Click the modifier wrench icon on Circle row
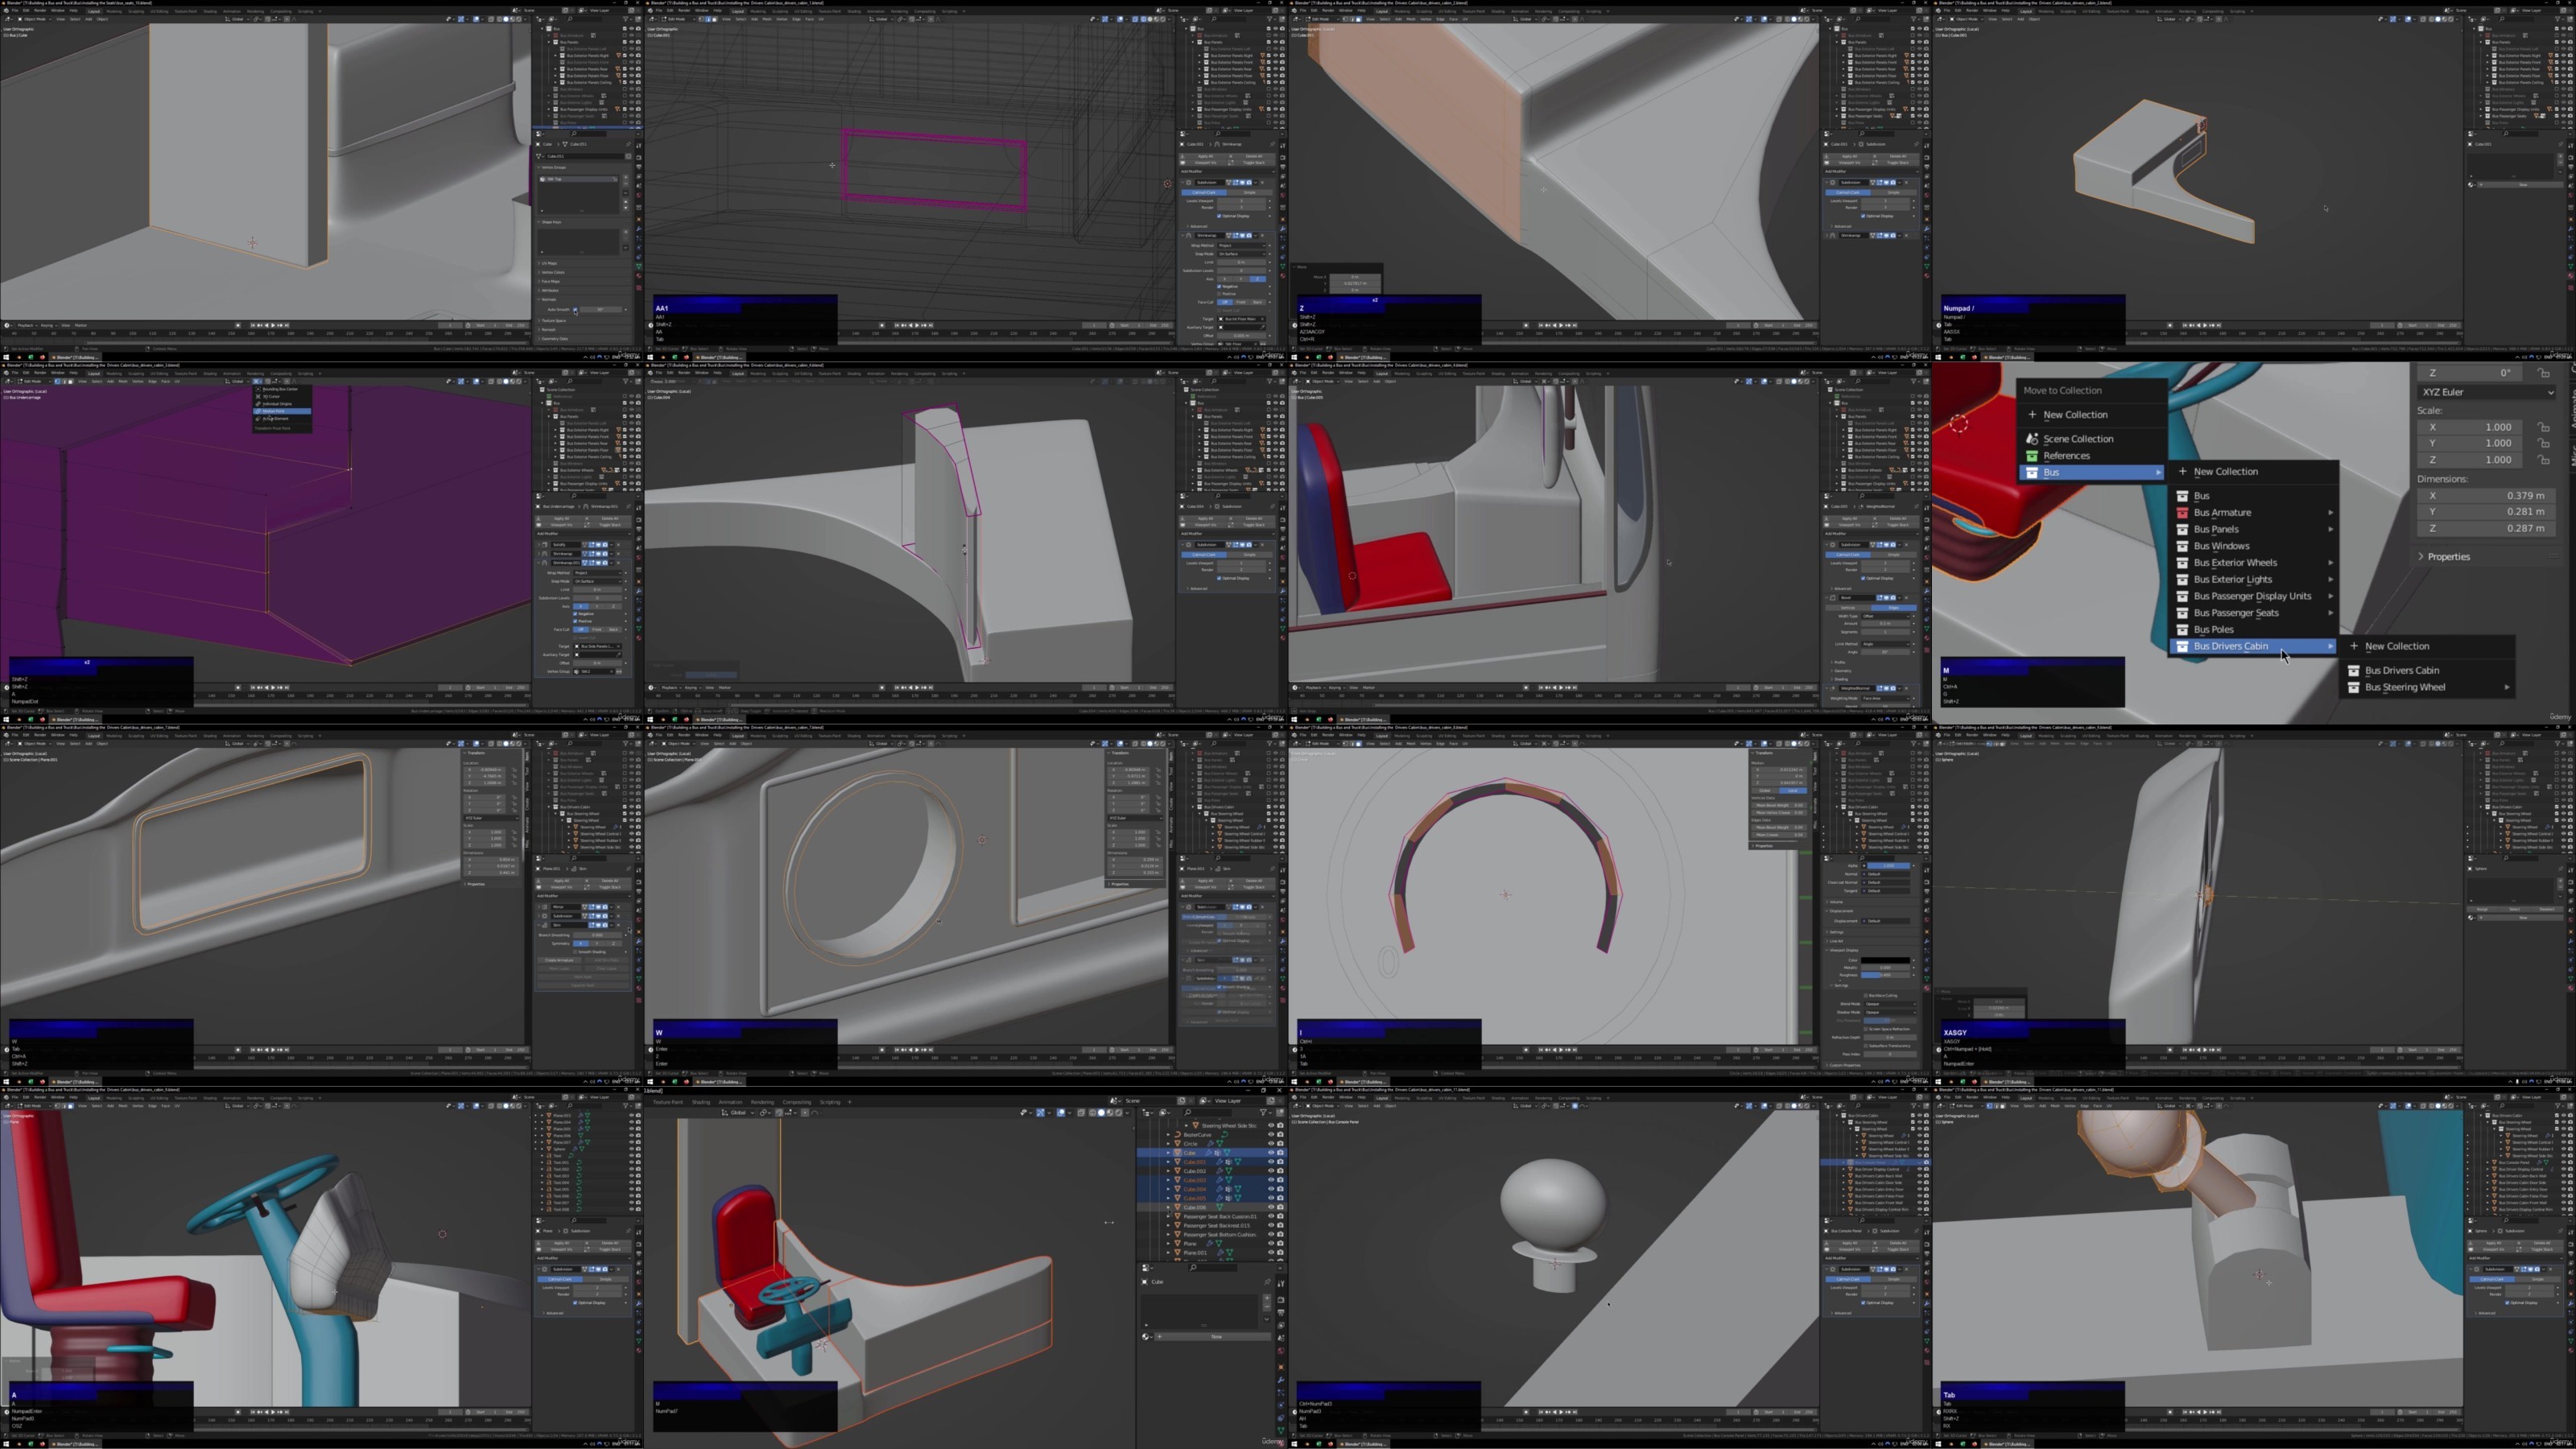 tap(1212, 1144)
